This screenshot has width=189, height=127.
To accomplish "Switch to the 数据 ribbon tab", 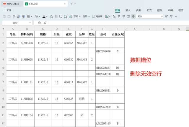I will click(160, 10).
